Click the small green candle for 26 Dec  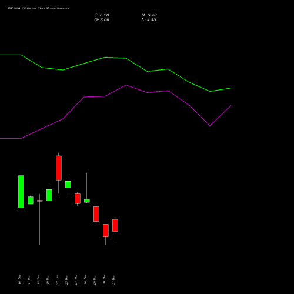point(87,201)
